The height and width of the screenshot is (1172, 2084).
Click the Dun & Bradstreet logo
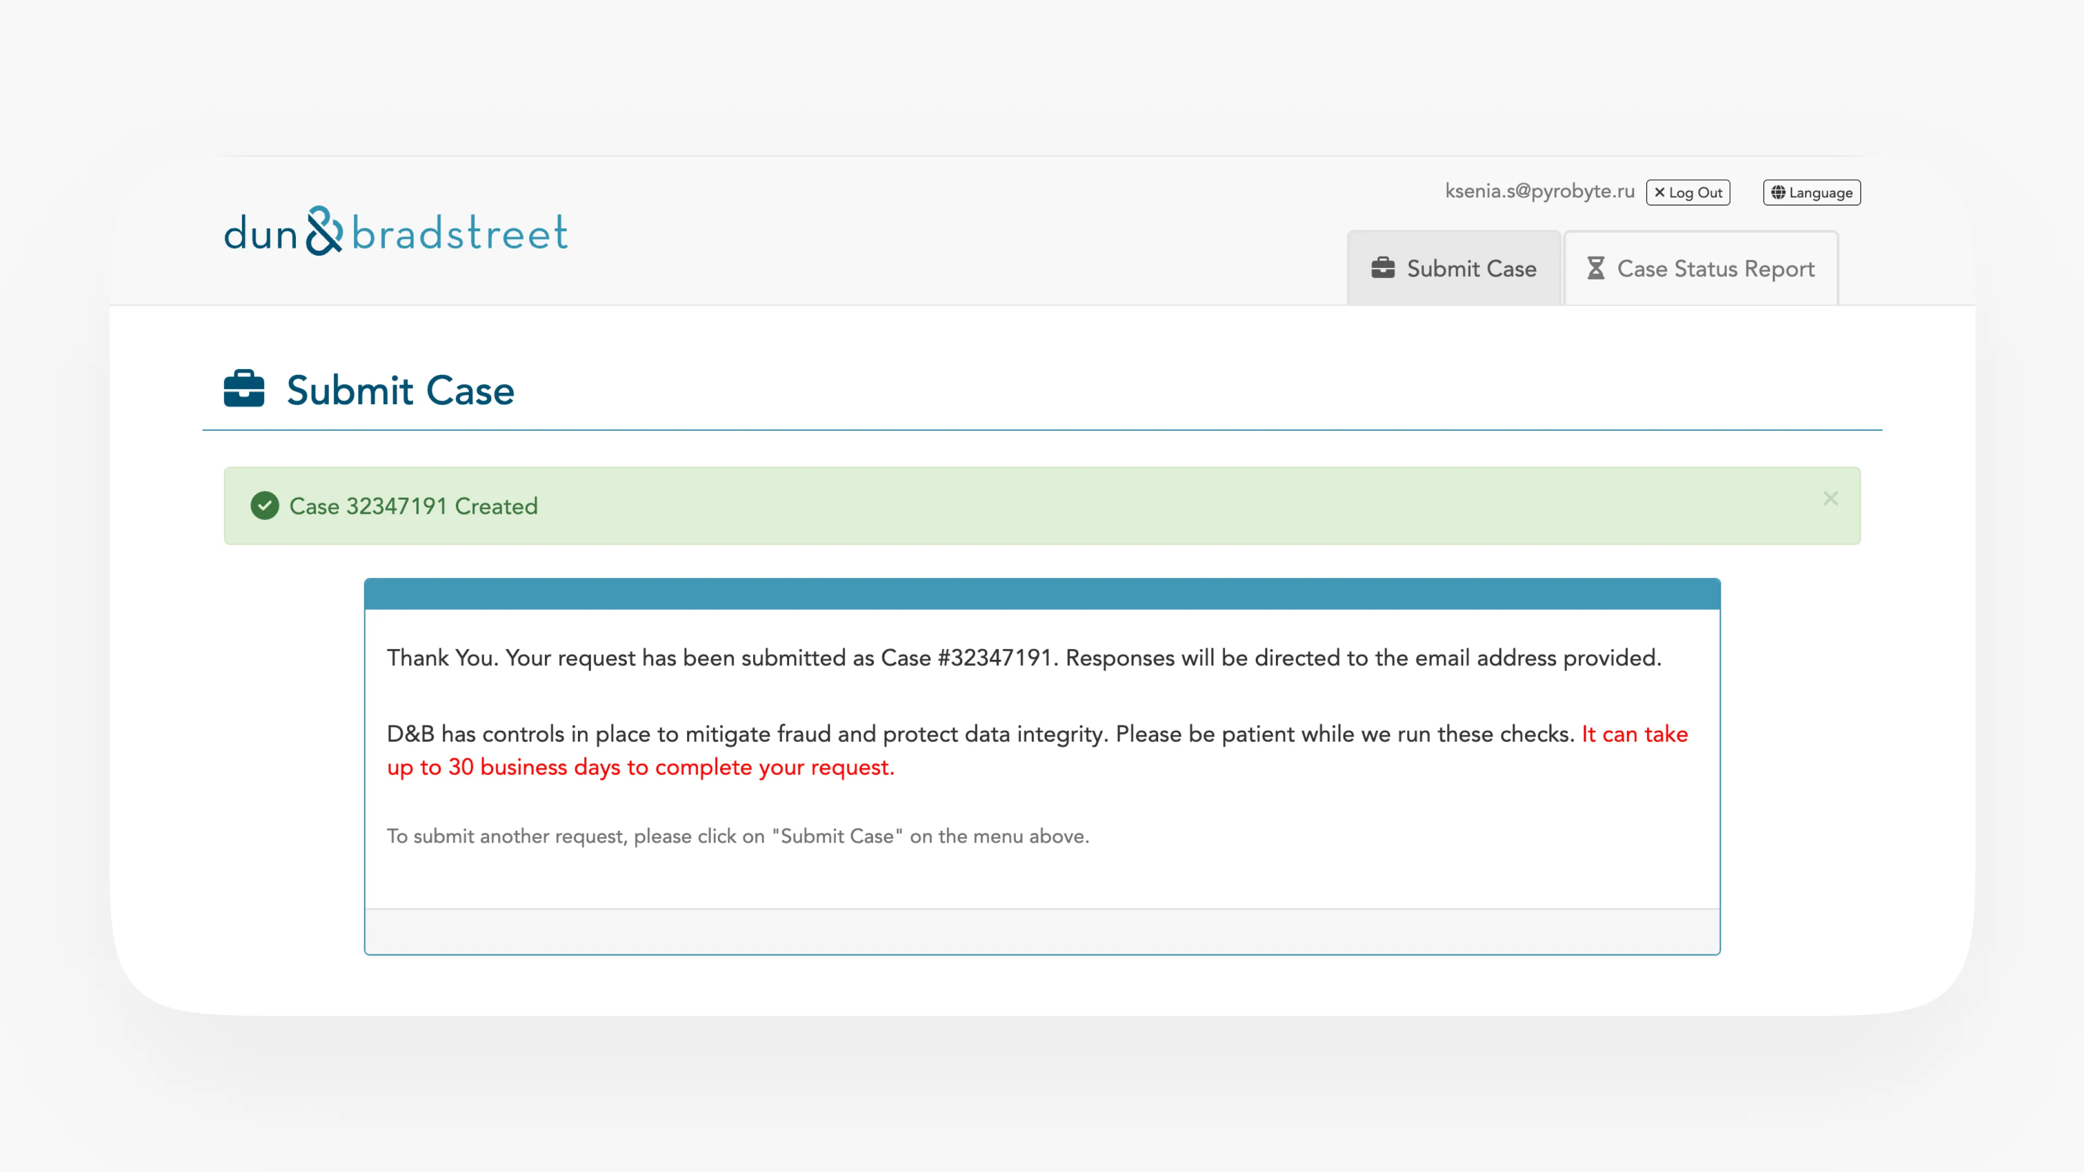tap(396, 231)
